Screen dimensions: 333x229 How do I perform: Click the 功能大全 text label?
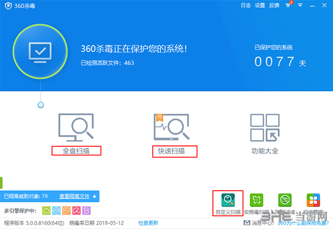click(x=265, y=151)
